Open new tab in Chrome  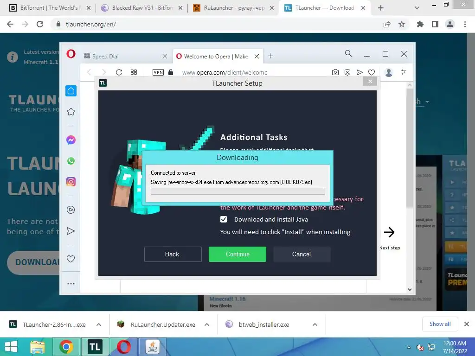(x=381, y=8)
